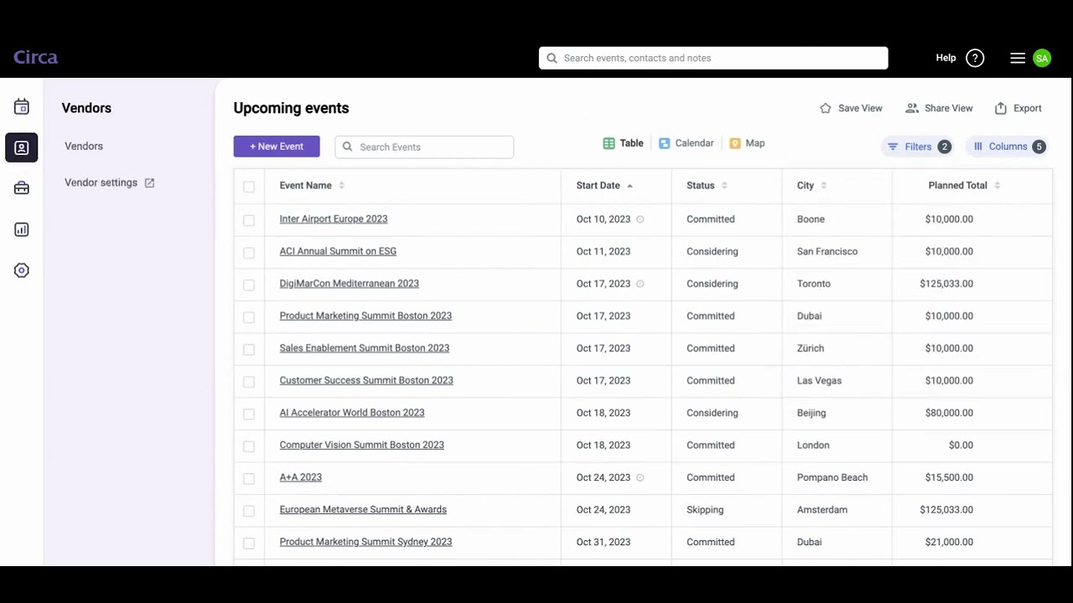This screenshot has width=1073, height=603.
Task: Click the star Save View button
Action: coord(851,108)
